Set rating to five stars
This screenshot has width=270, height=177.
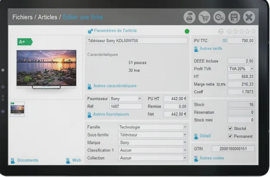click(253, 31)
